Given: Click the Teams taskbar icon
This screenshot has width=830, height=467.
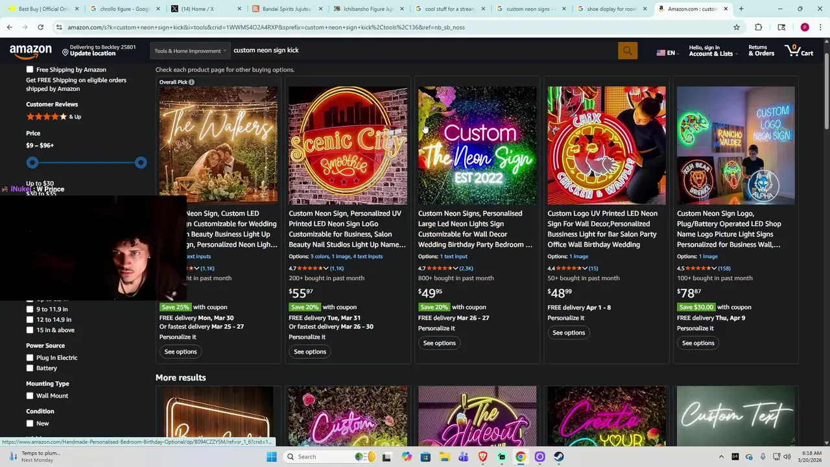Looking at the screenshot, I should pyautogui.click(x=464, y=457).
